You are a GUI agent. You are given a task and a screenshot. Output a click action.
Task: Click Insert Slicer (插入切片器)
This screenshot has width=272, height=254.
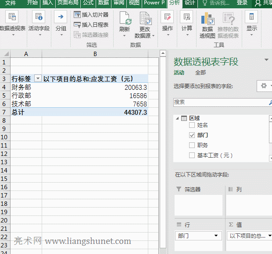[91, 15]
